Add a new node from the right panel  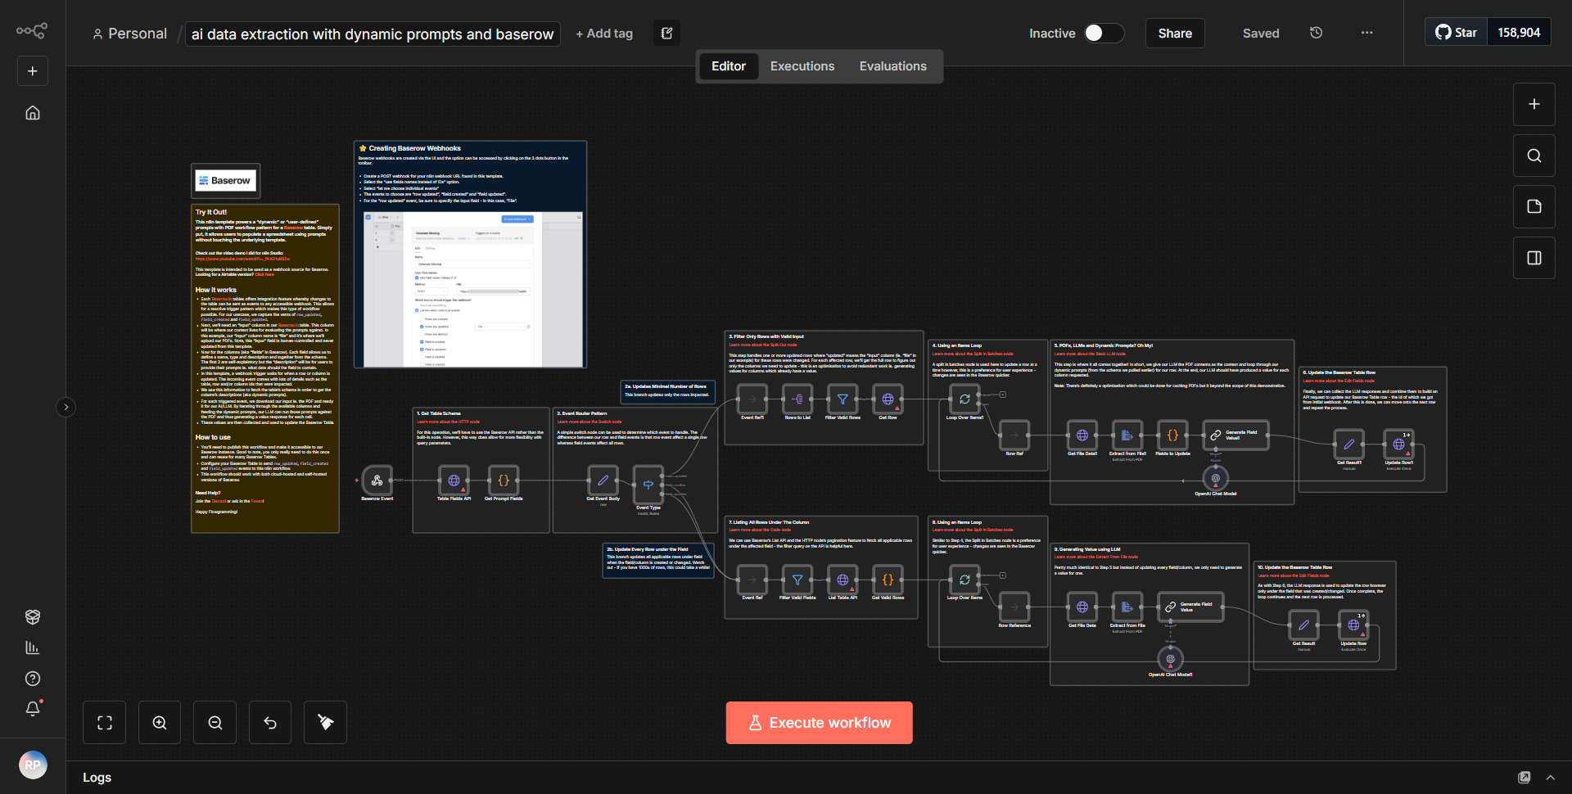click(1534, 104)
